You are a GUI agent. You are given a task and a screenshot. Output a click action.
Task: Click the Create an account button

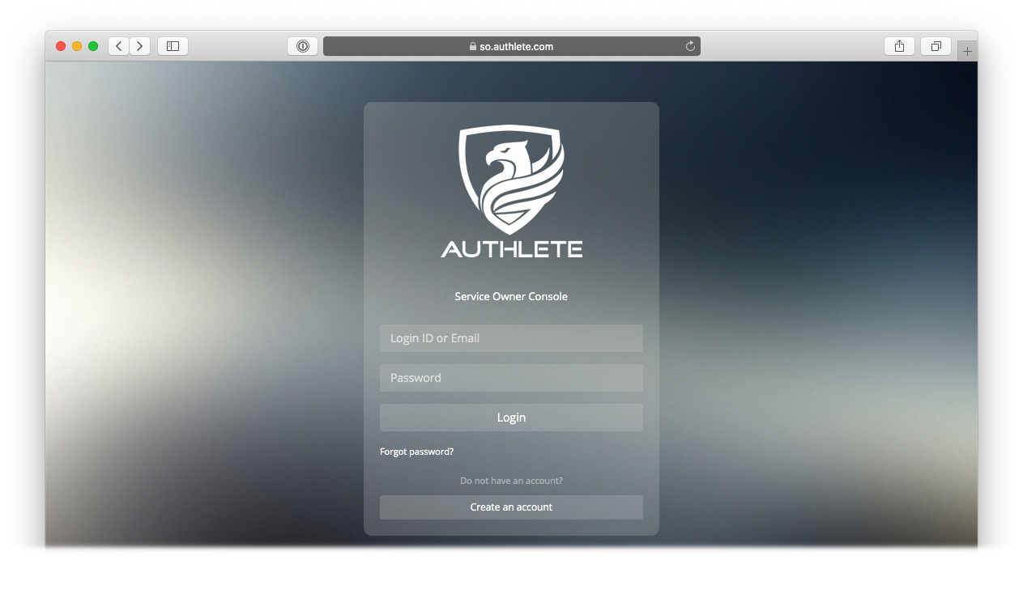[x=511, y=507]
